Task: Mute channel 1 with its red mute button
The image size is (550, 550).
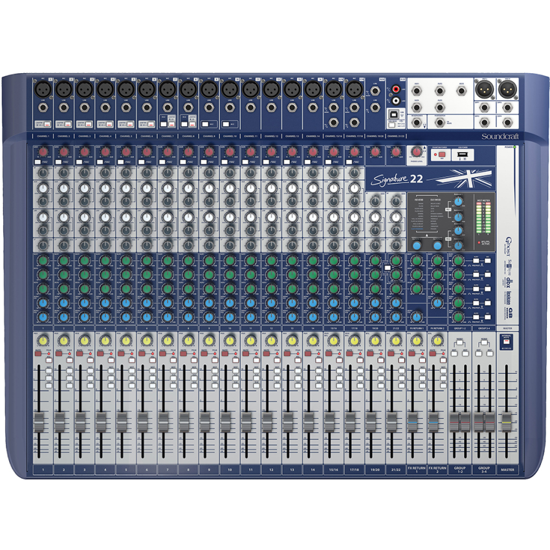Action: pyautogui.click(x=39, y=353)
